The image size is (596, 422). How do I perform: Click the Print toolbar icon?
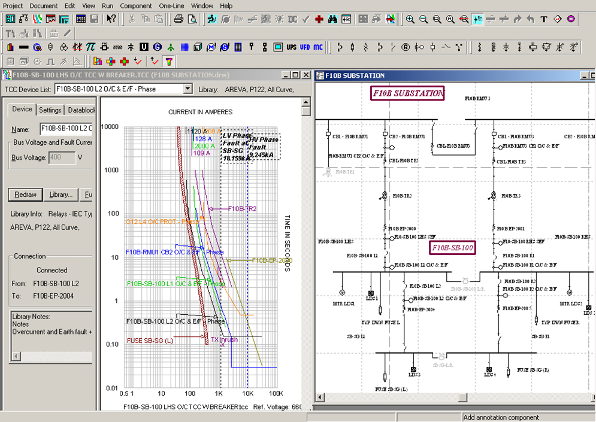click(178, 19)
